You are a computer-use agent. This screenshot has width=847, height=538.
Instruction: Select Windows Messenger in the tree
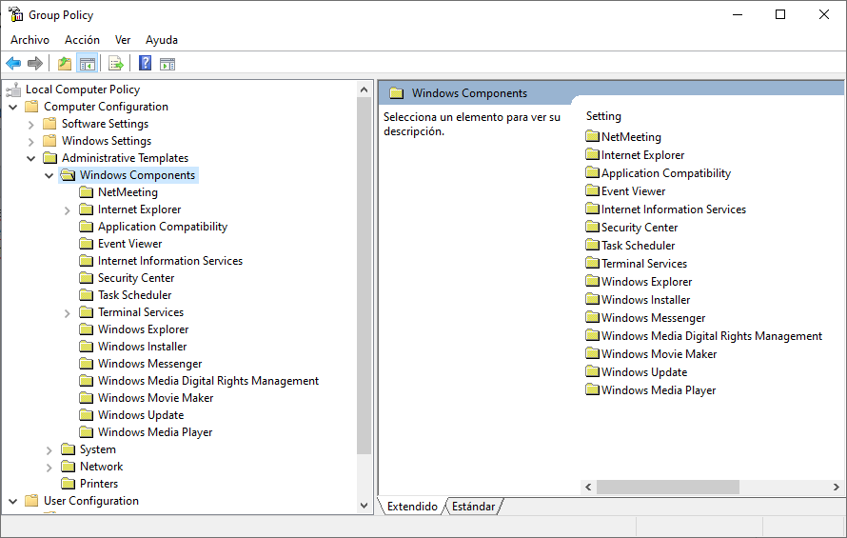149,364
